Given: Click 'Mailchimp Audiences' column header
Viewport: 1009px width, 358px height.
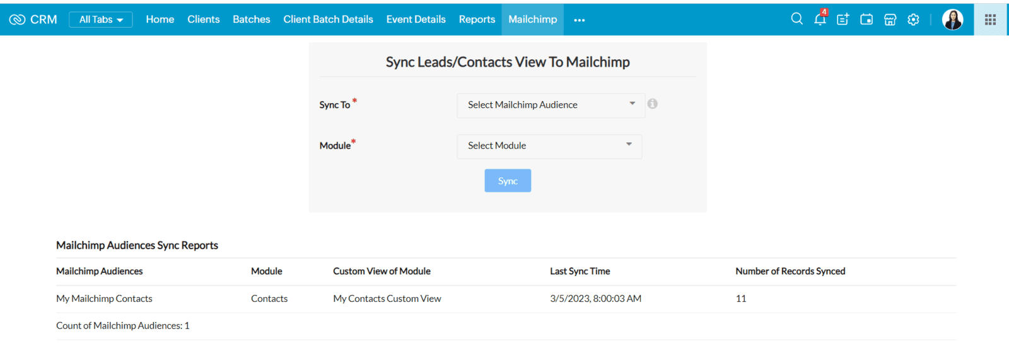Looking at the screenshot, I should (x=100, y=271).
